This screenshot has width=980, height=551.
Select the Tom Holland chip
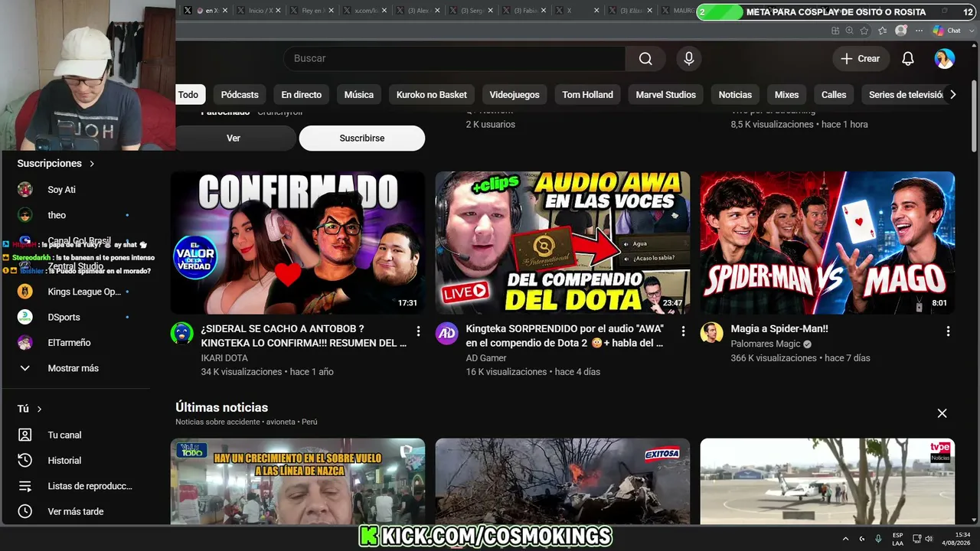588,95
